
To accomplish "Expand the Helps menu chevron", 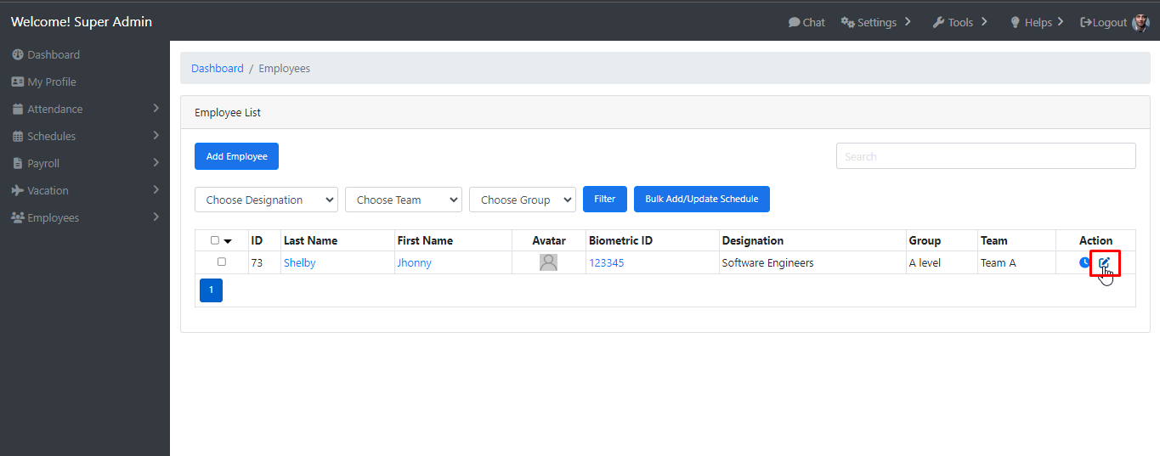I will click(x=1061, y=21).
